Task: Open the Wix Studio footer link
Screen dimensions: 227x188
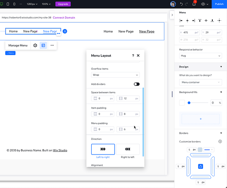Action: pos(60,150)
